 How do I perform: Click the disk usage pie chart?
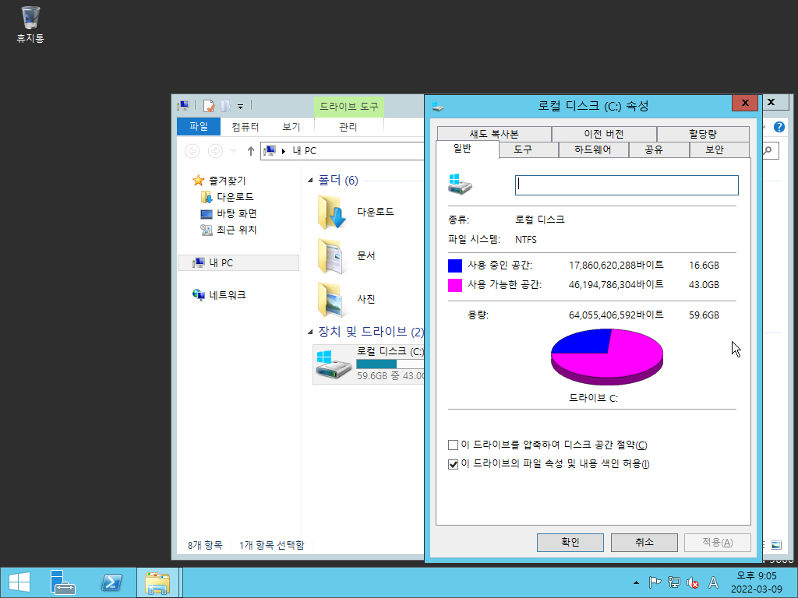pyautogui.click(x=607, y=357)
